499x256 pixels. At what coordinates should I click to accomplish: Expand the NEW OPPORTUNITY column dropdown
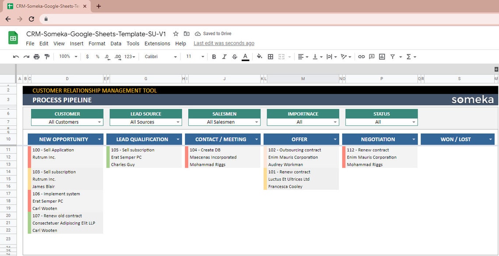100,139
